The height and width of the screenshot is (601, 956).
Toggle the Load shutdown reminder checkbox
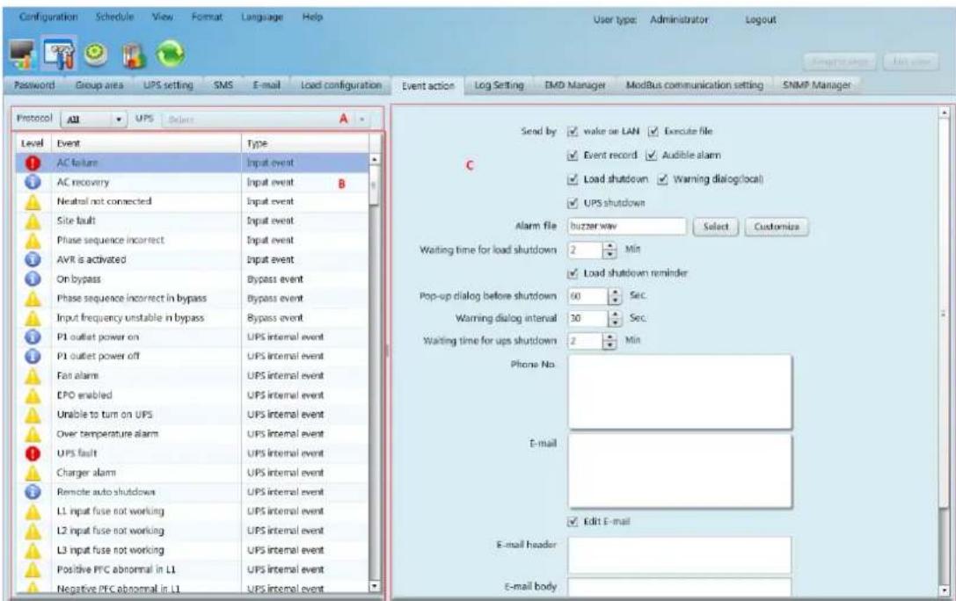tap(572, 273)
